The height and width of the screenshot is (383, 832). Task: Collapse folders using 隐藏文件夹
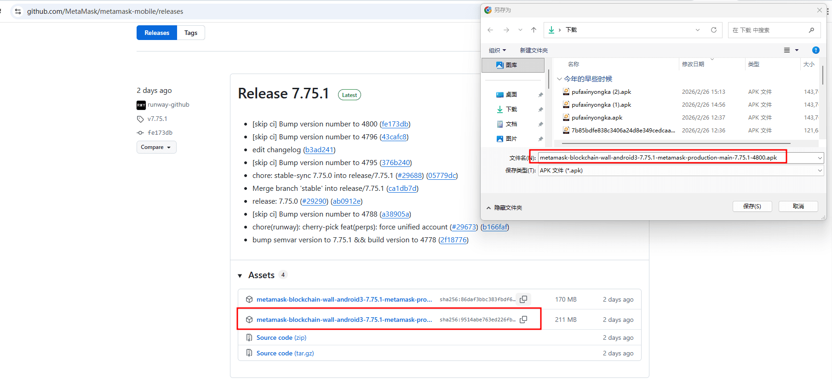tap(504, 208)
